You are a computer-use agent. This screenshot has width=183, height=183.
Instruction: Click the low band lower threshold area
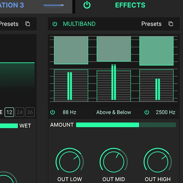click(71, 86)
